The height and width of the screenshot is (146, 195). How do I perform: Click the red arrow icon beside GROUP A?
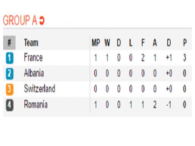[42, 21]
